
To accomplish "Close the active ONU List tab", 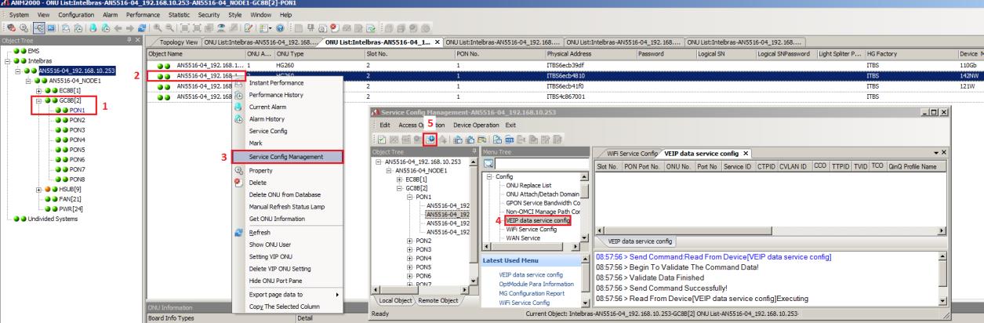I will [x=436, y=41].
